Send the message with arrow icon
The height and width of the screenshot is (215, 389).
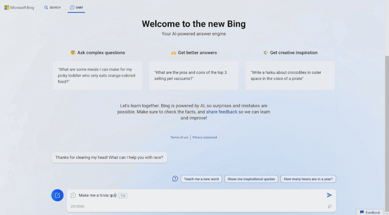point(329,195)
